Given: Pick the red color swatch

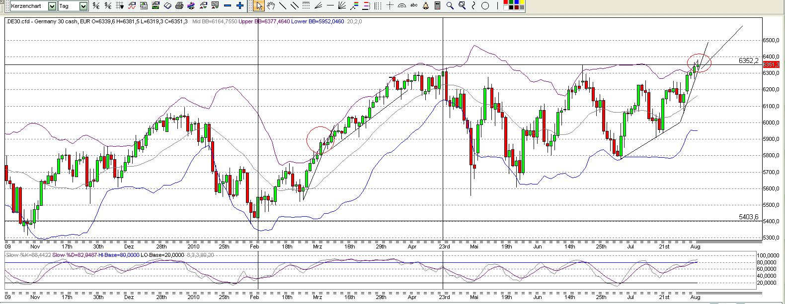Looking at the screenshot, I should 506,2.
